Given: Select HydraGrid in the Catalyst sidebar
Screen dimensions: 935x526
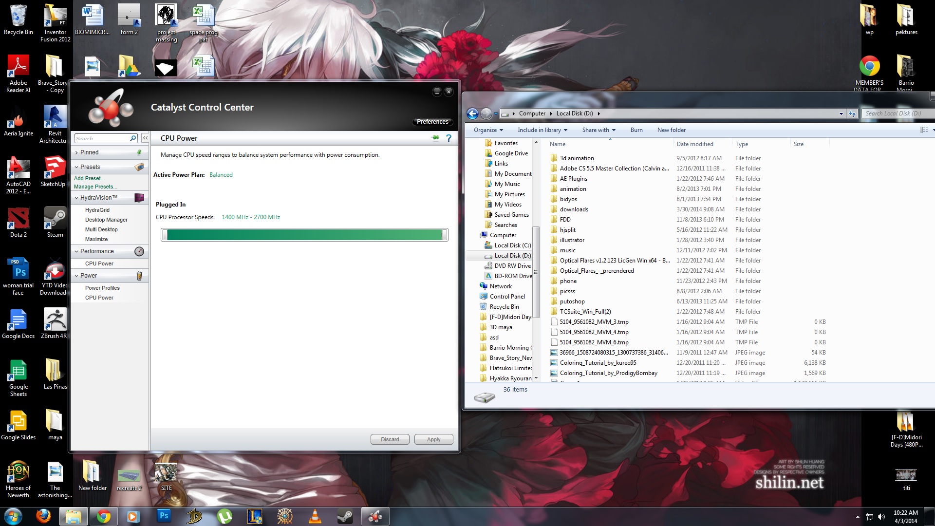Looking at the screenshot, I should 97,210.
